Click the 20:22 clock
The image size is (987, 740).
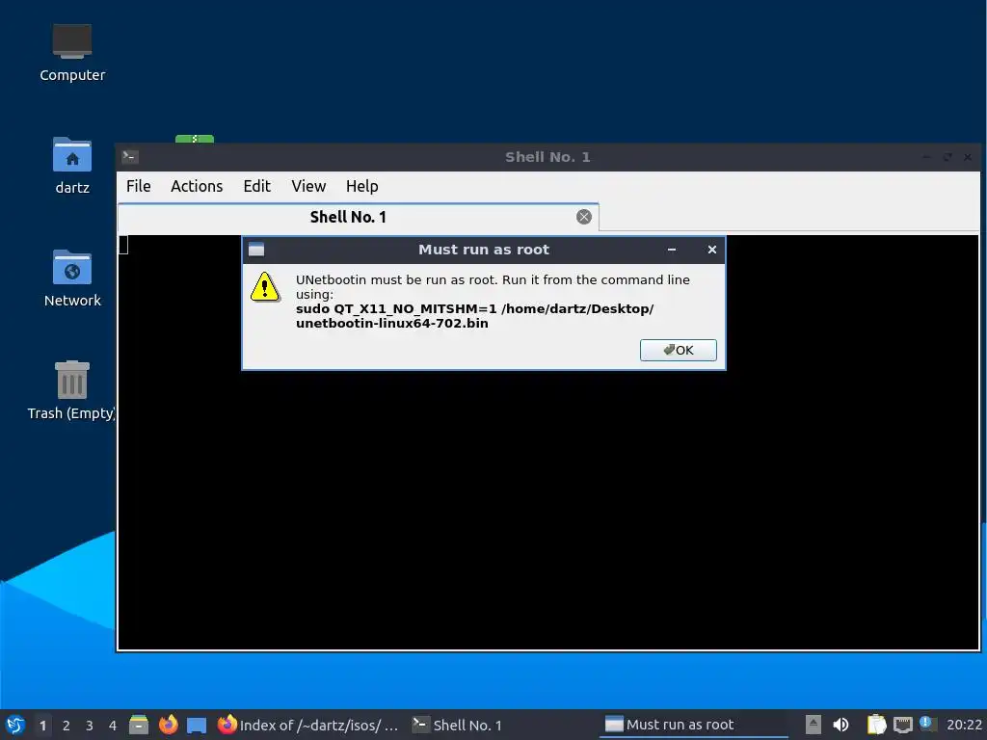964,725
